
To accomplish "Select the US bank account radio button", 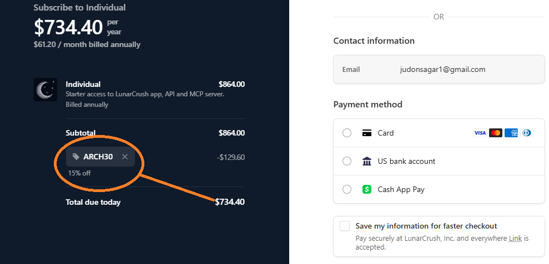I will pos(347,161).
